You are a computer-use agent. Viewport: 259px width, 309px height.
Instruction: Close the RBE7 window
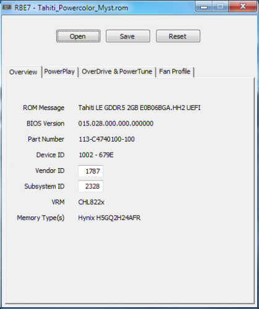click(x=243, y=7)
